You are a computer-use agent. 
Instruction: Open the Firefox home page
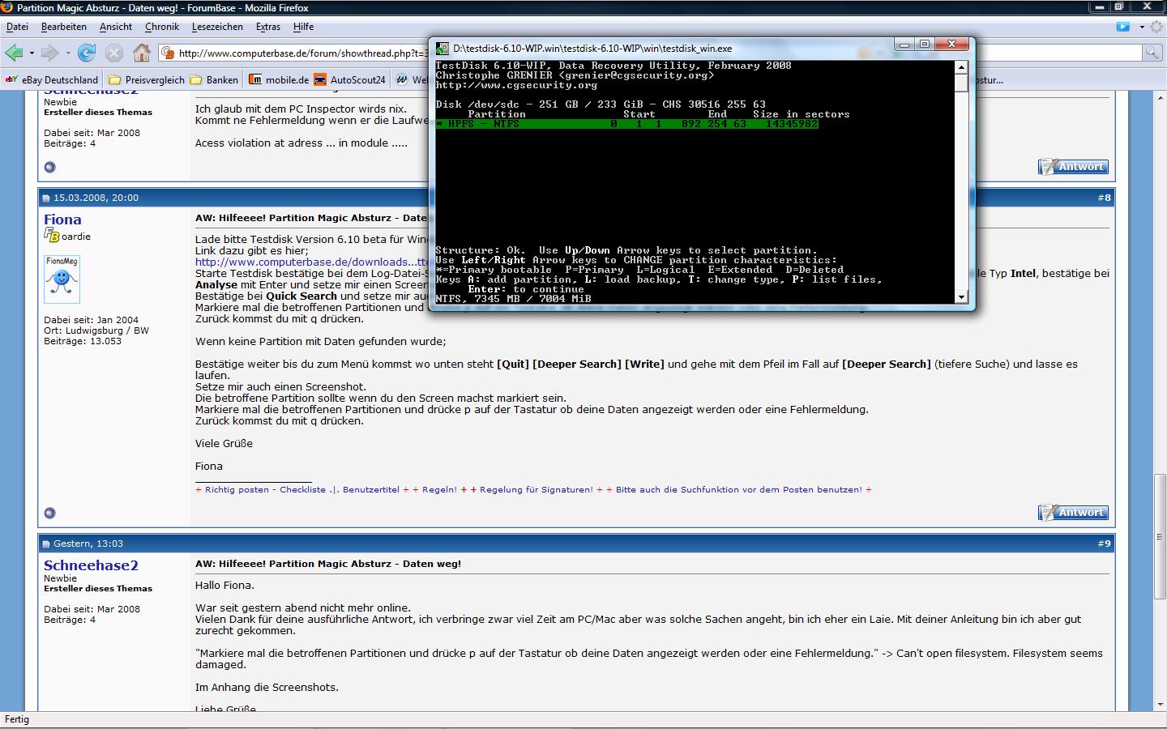click(142, 53)
